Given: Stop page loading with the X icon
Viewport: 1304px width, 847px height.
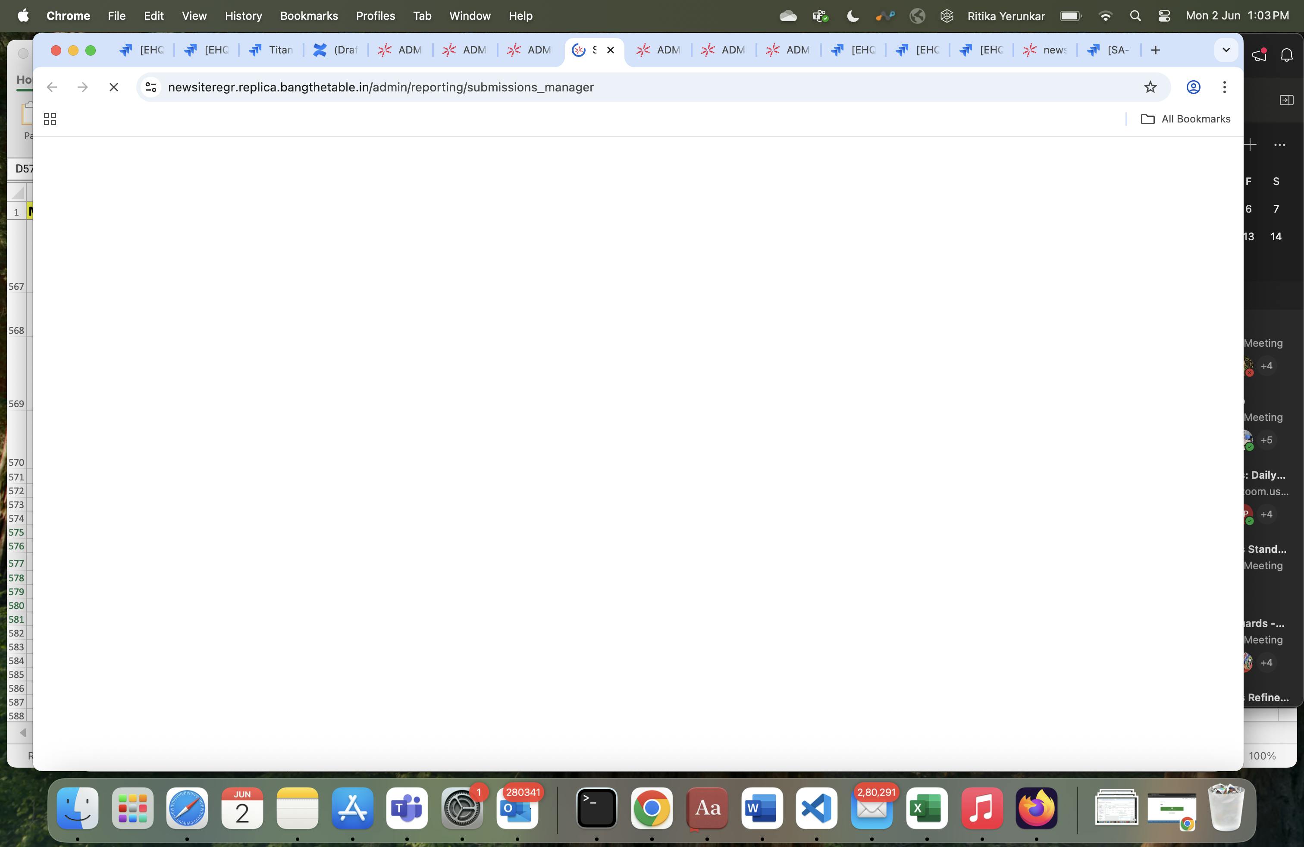Looking at the screenshot, I should click(x=113, y=87).
